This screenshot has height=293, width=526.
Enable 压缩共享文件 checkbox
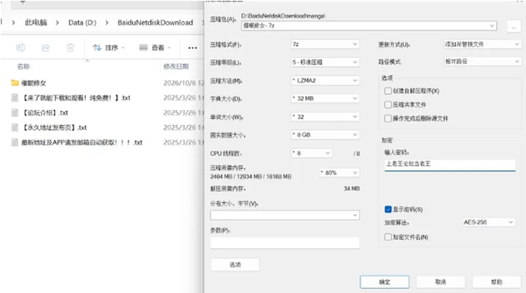pos(388,105)
